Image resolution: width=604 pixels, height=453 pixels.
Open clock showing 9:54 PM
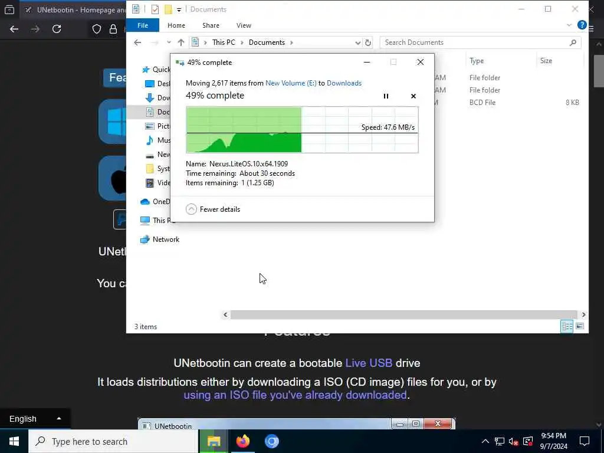coord(553,441)
